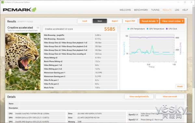The image size is (195, 123).
Task: Select the Video To Go part 2 row
Action: [80, 84]
